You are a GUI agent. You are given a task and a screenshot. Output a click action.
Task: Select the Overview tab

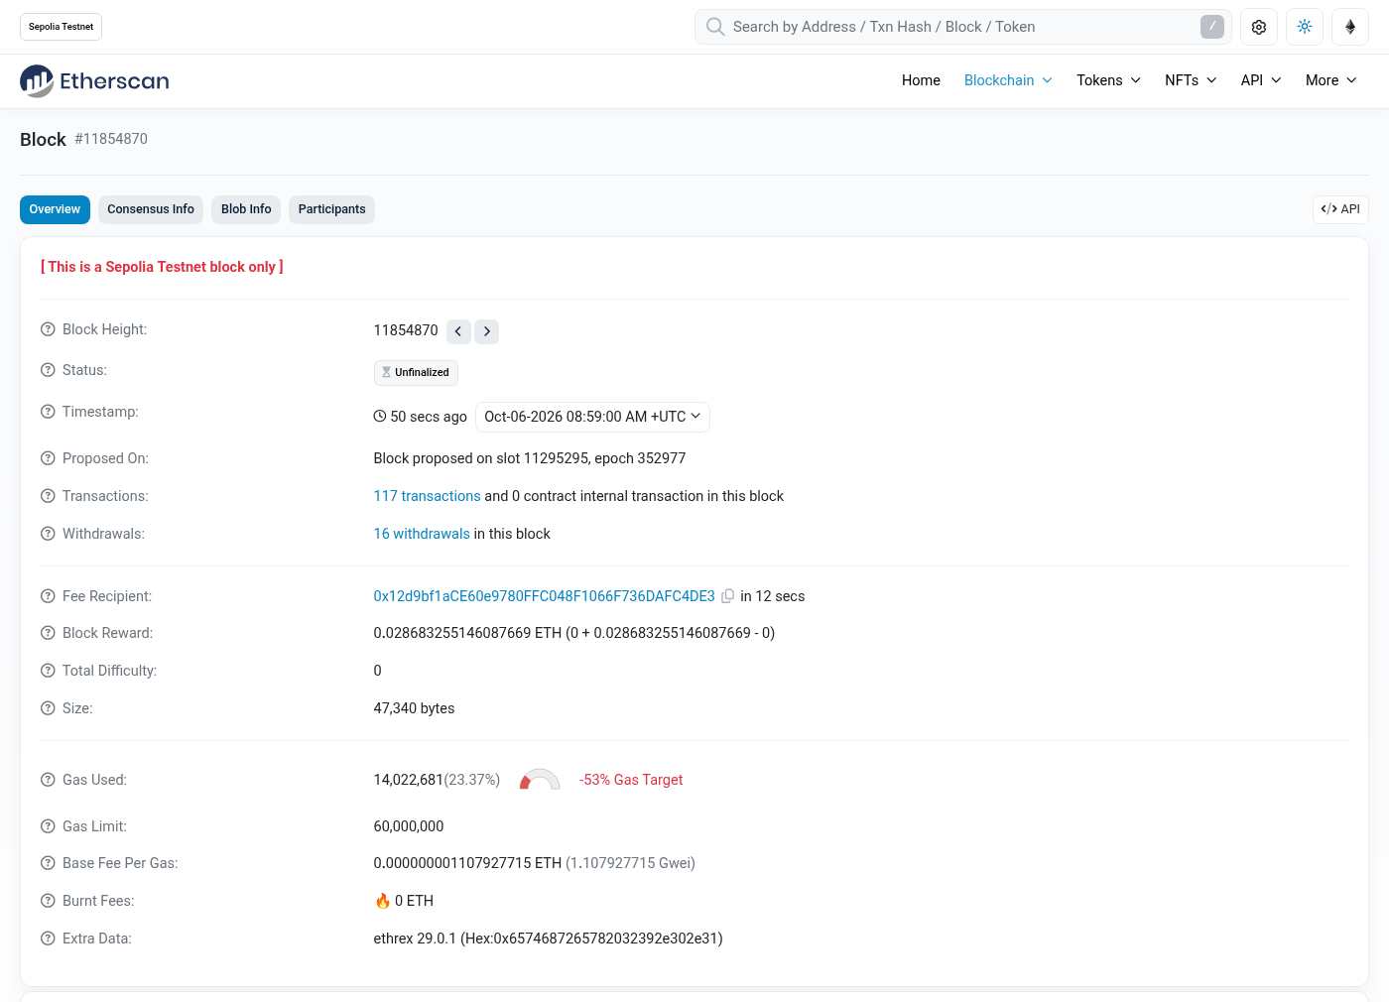click(55, 209)
